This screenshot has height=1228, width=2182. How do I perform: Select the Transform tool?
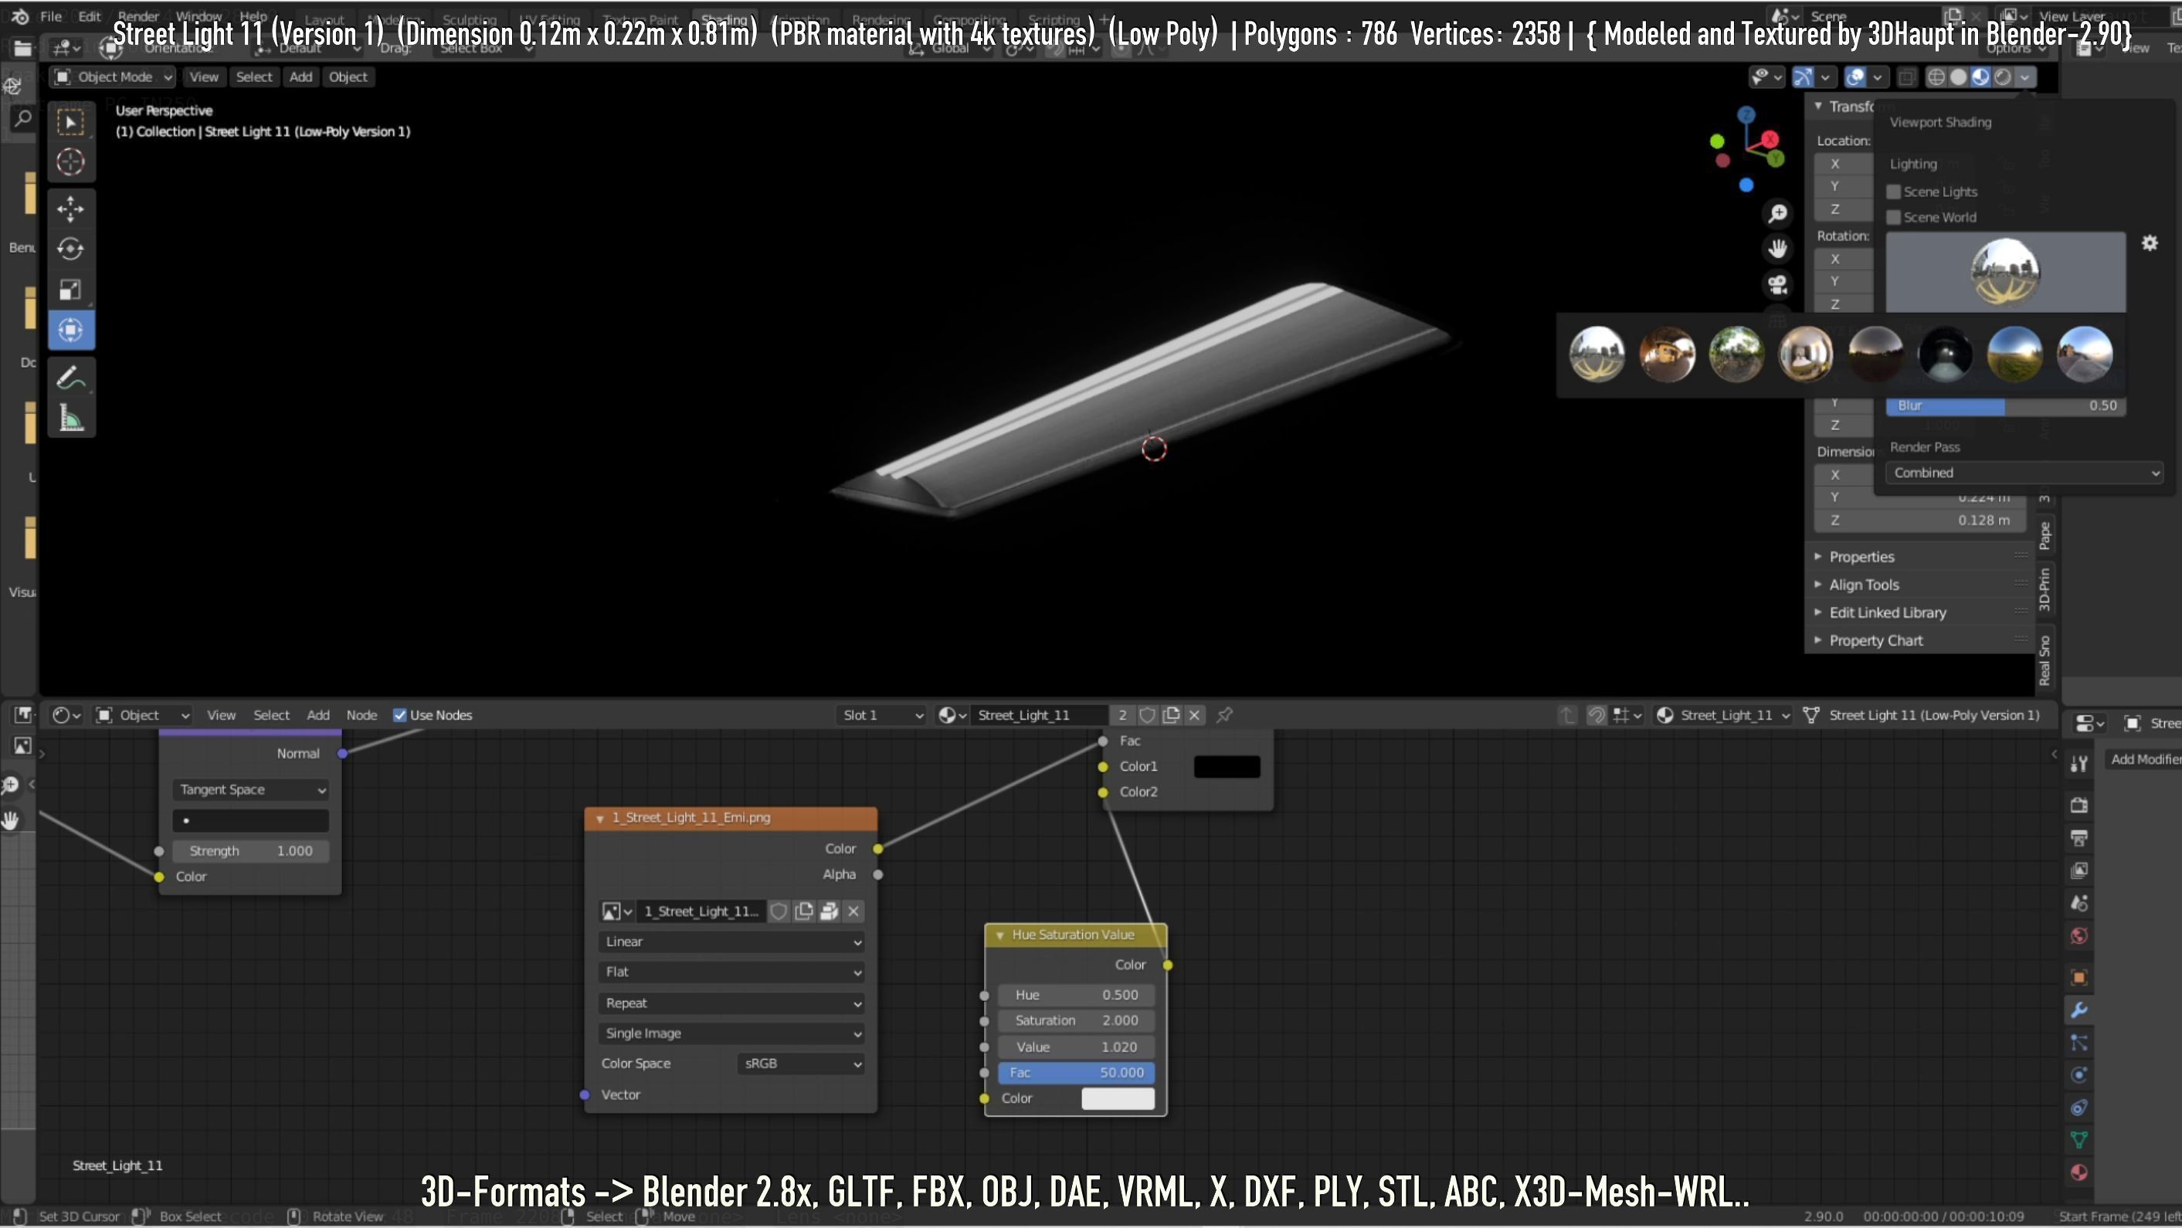point(70,331)
